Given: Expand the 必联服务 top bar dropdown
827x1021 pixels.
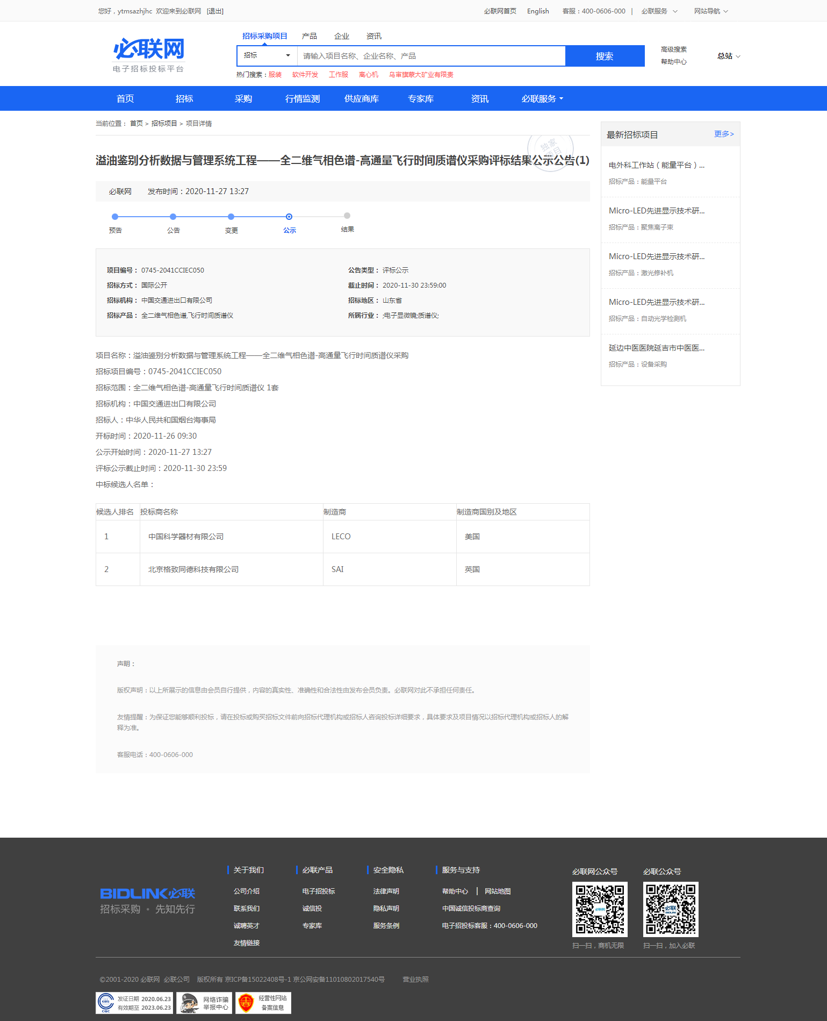Looking at the screenshot, I should (x=659, y=11).
